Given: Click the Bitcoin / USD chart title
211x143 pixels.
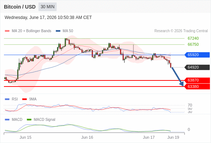Looking at the screenshot, I should coord(20,7).
